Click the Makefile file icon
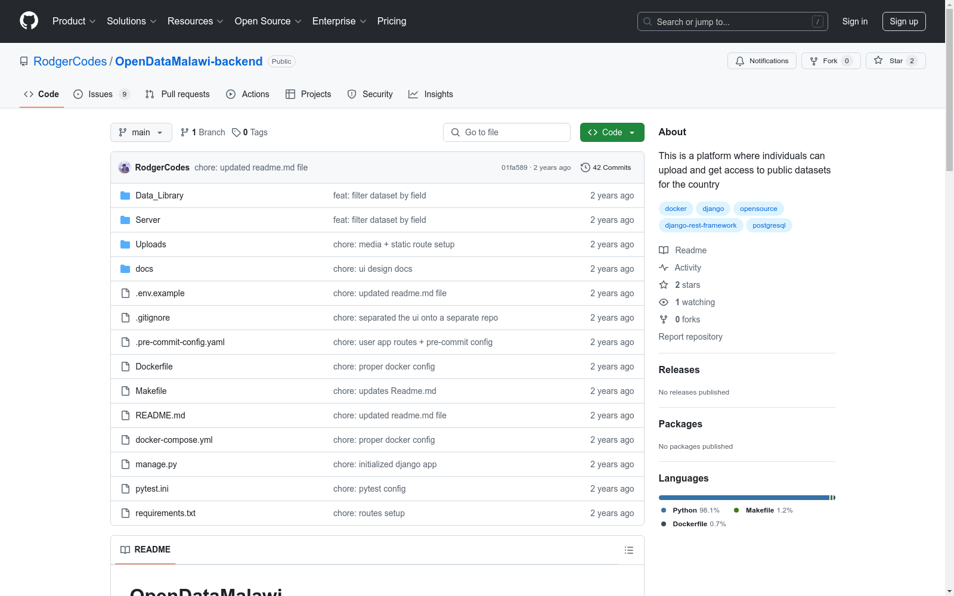Viewport: 954px width, 596px height. pyautogui.click(x=125, y=391)
